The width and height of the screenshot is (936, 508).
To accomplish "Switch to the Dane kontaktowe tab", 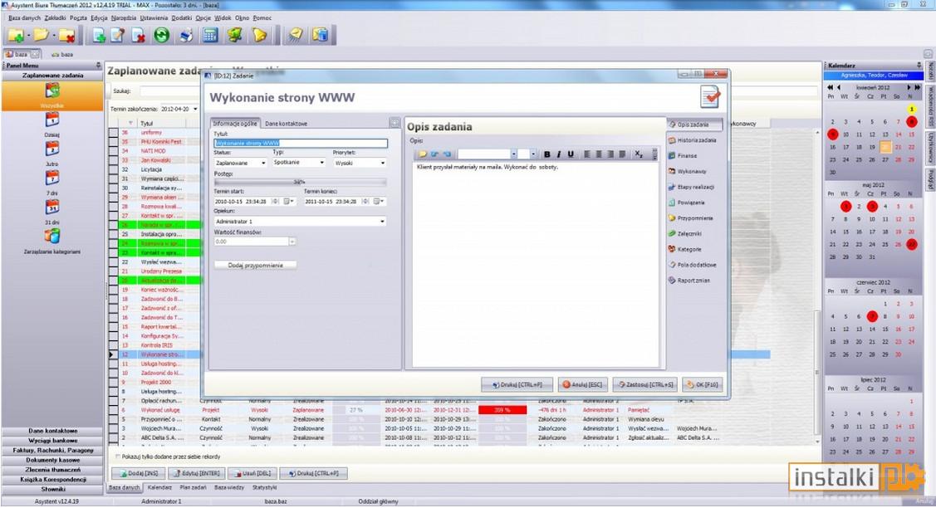I will click(286, 124).
